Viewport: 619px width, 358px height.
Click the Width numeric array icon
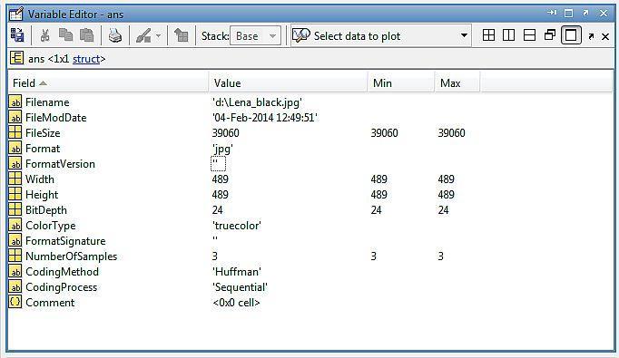pyautogui.click(x=15, y=179)
